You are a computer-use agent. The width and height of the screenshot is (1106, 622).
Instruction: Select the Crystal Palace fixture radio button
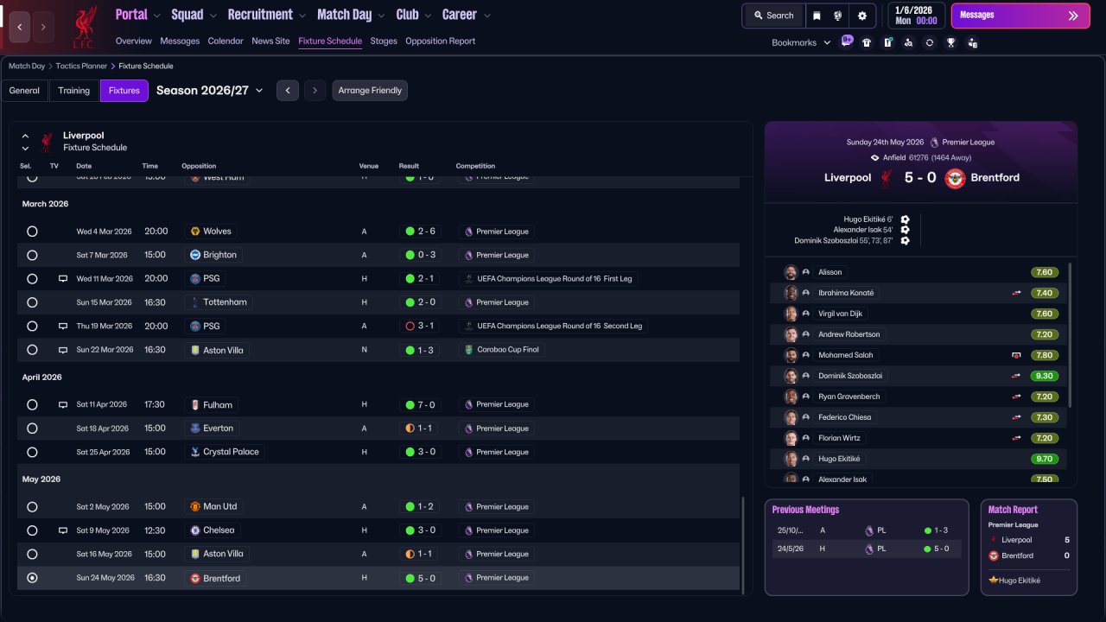click(32, 452)
